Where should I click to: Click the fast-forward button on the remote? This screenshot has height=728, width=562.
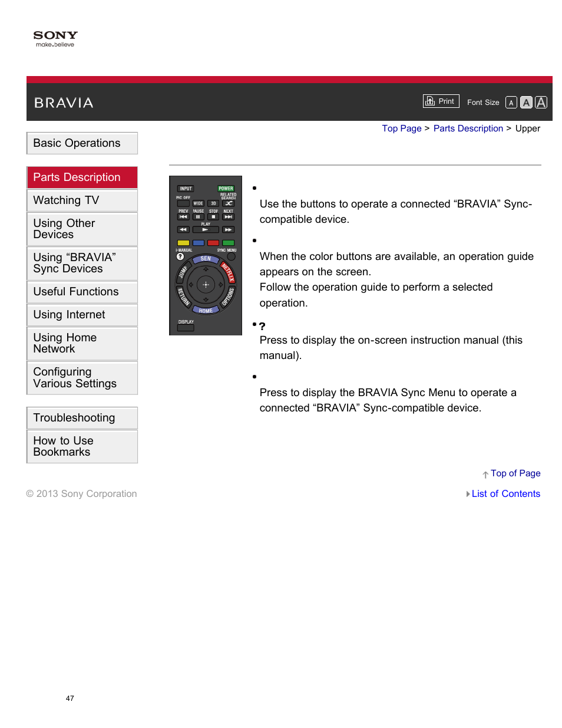229,229
